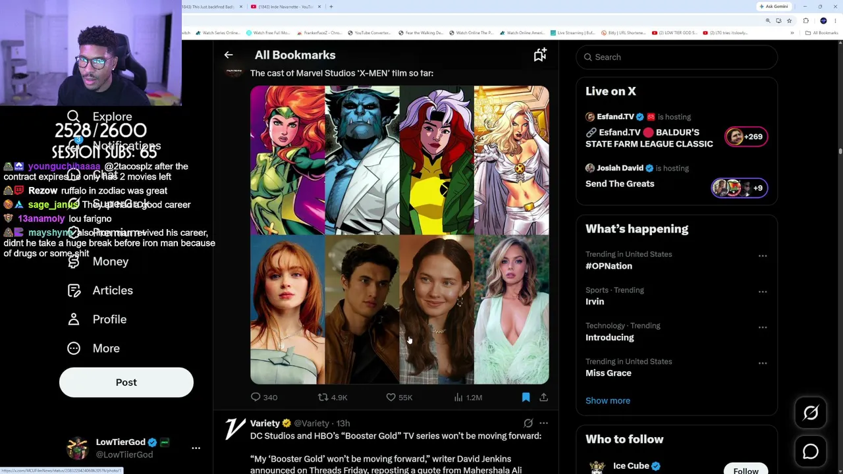Like the X-MEN cast post
This screenshot has width=843, height=474.
pos(399,397)
